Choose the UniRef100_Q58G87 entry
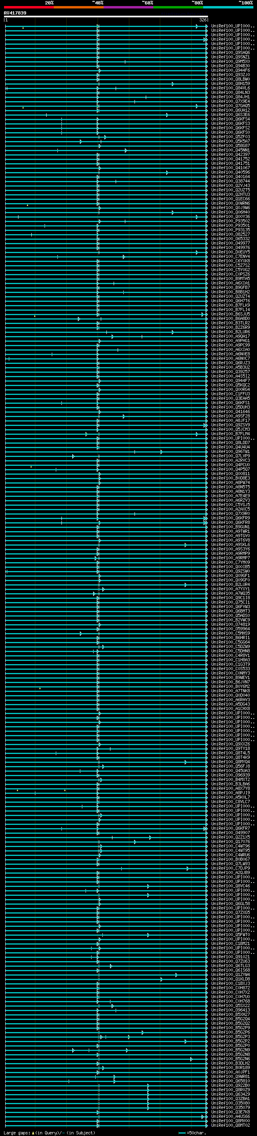The image size is (257, 1136). point(230,146)
